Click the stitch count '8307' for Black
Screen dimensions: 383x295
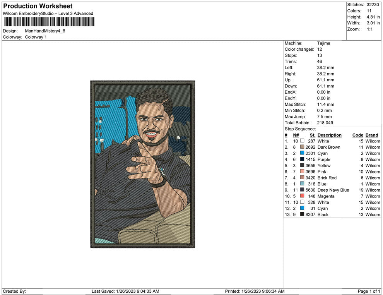click(x=310, y=214)
